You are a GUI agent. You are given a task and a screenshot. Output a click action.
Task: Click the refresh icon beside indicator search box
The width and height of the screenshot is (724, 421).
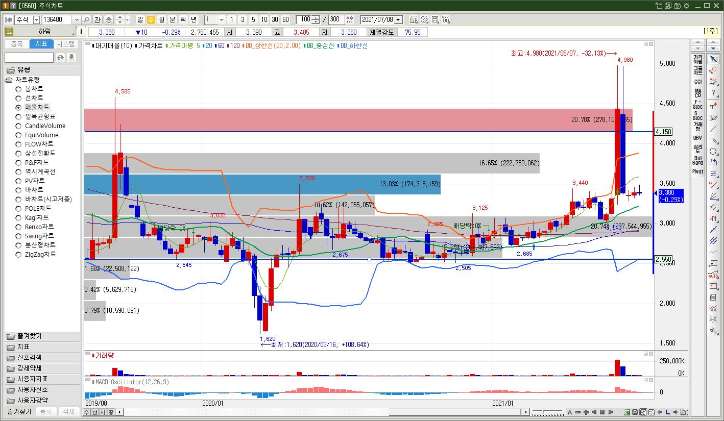point(60,58)
